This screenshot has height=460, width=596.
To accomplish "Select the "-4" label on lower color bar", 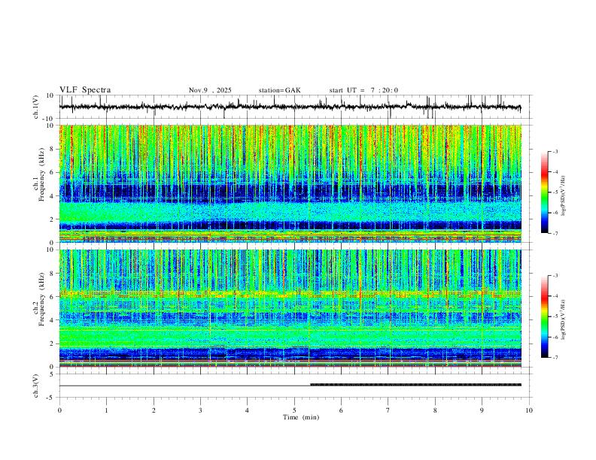I will click(x=555, y=295).
